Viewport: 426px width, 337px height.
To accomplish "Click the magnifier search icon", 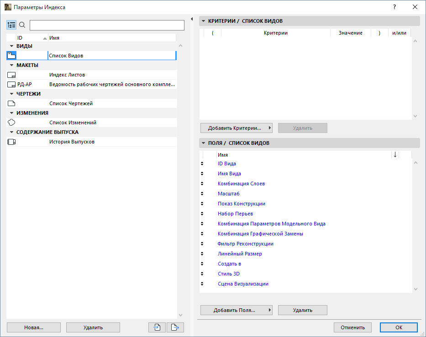I will [x=22, y=25].
